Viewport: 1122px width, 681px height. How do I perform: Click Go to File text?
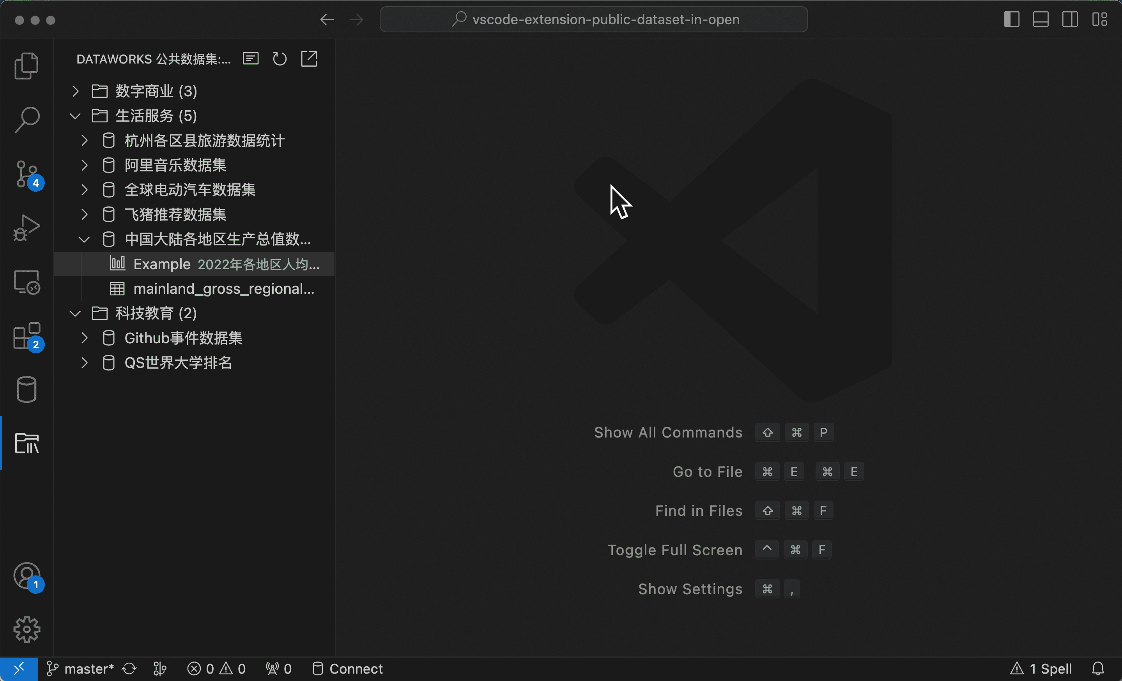[708, 472]
